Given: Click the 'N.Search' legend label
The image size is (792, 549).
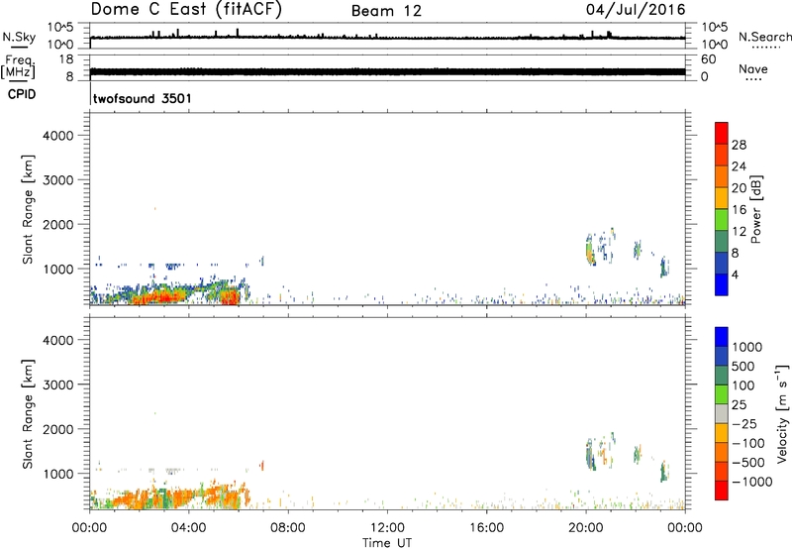Looking at the screenshot, I should point(764,37).
